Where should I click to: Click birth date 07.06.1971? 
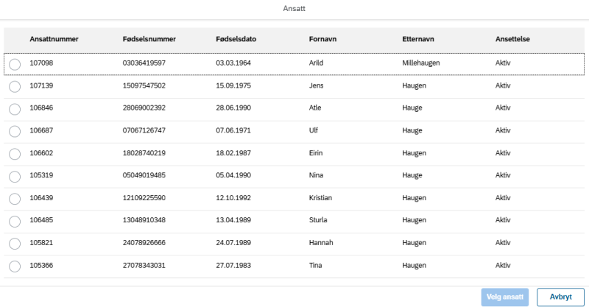233,130
